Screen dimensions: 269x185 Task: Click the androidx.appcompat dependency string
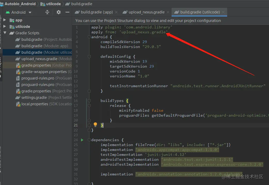coord(177,150)
